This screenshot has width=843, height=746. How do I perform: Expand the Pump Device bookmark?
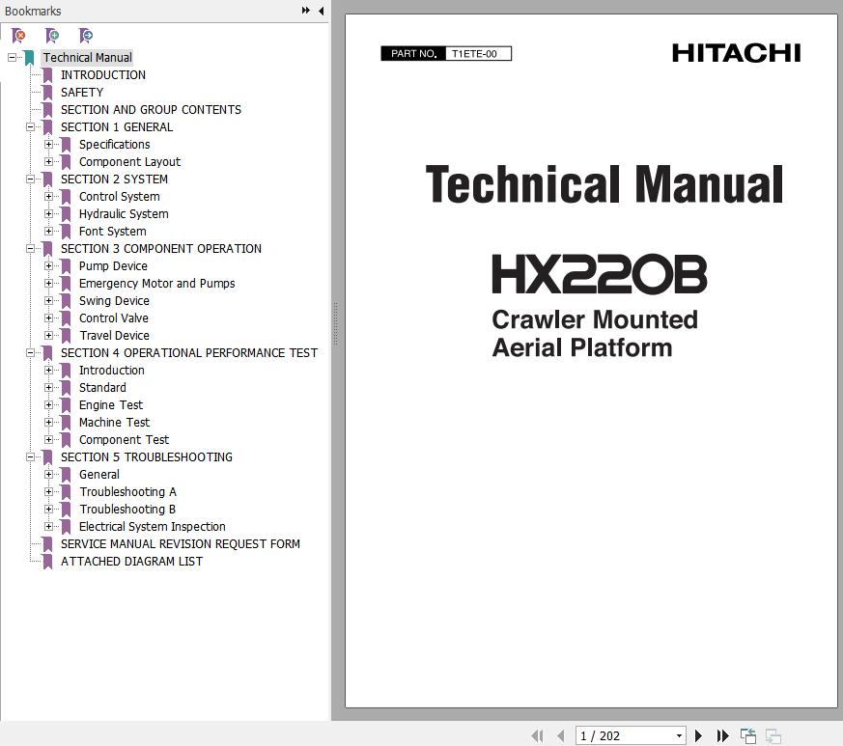[48, 265]
